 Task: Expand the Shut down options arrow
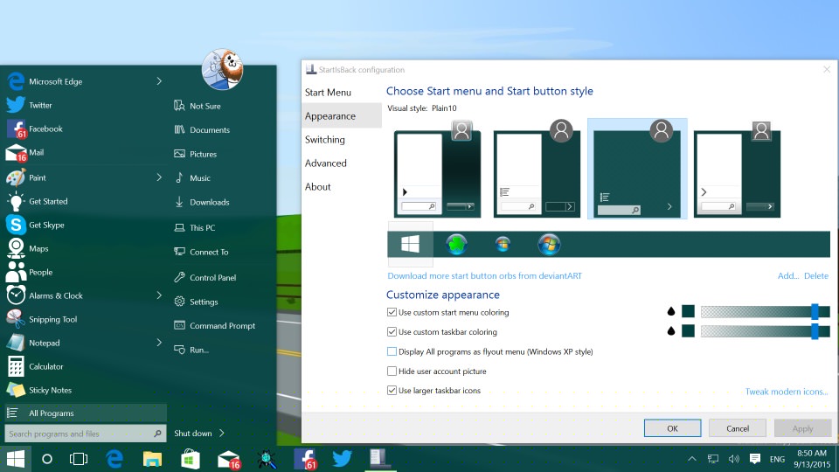click(x=222, y=434)
